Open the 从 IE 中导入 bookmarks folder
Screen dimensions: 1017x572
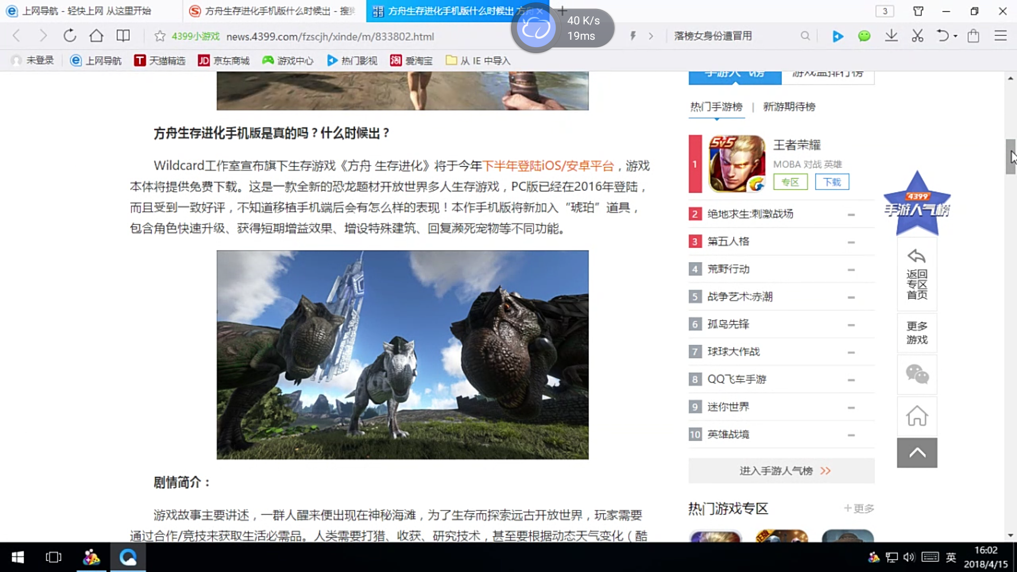478,60
